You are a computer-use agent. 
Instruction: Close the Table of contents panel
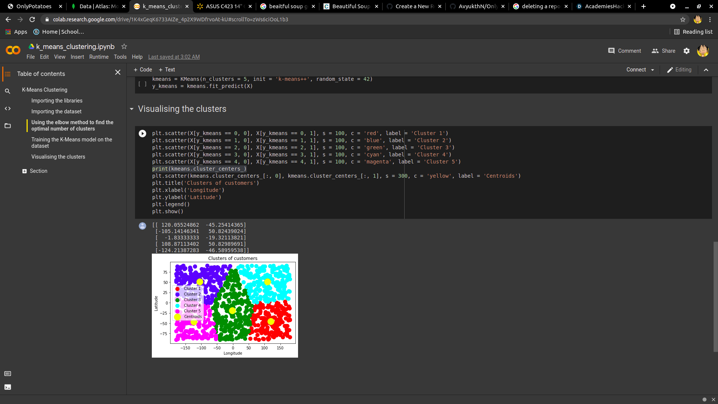coord(118,72)
